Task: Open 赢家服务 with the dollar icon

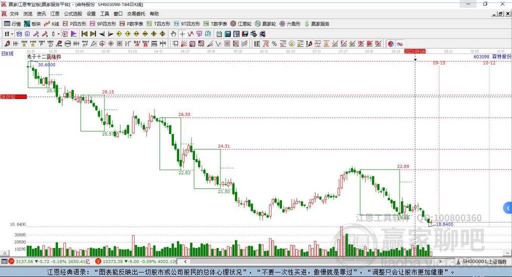Action: (316, 24)
